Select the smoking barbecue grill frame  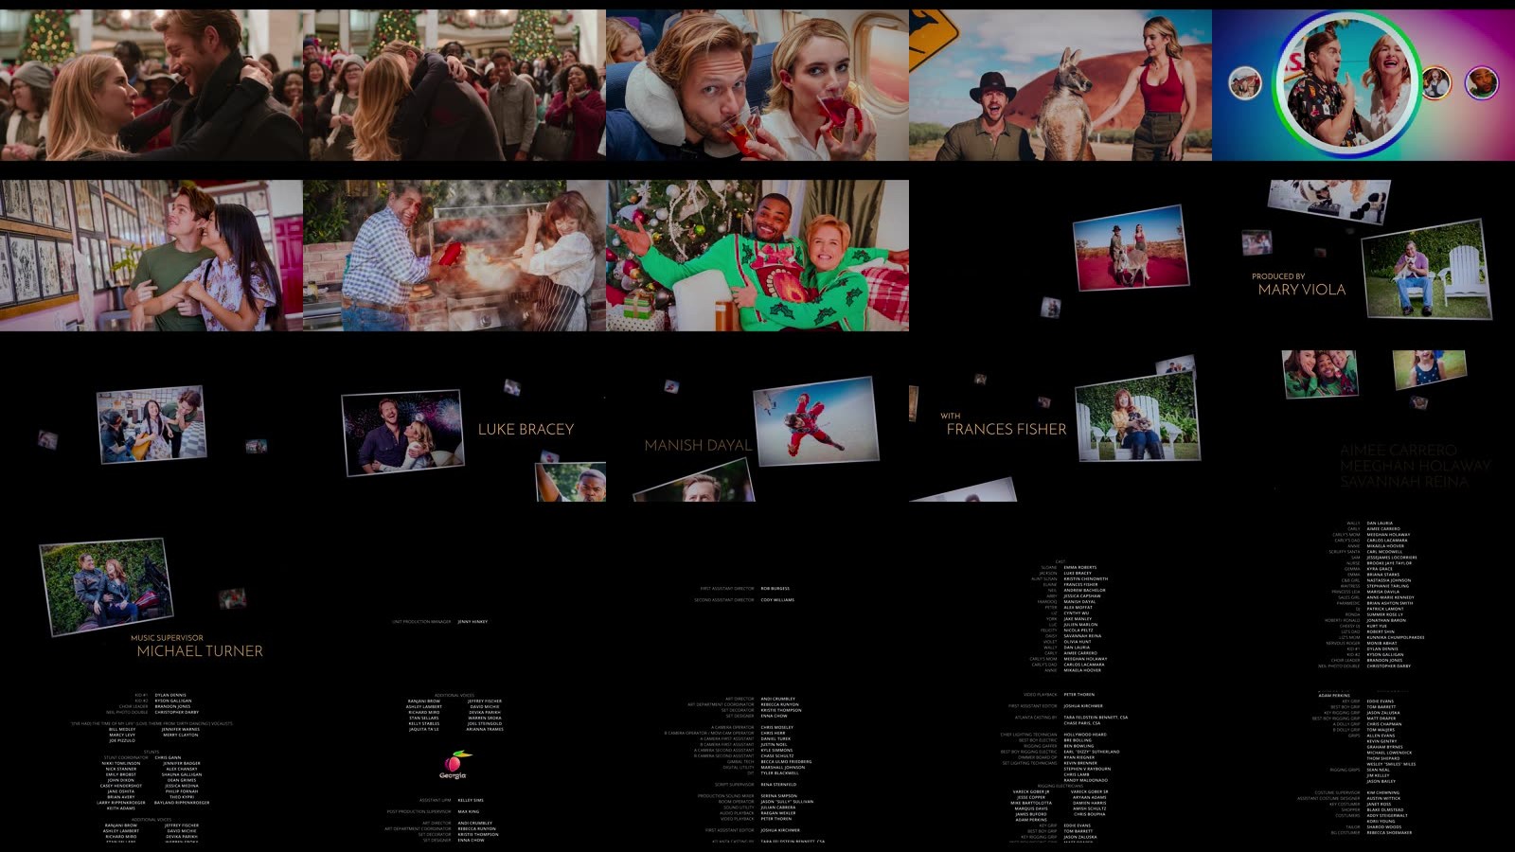[454, 256]
